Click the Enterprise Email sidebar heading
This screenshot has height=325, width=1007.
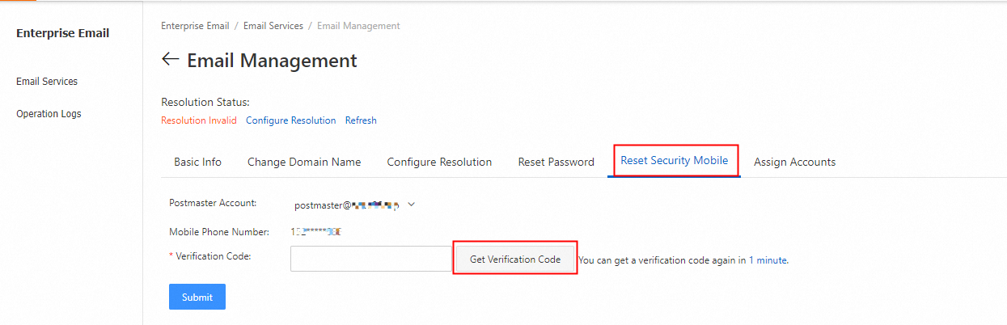[62, 33]
